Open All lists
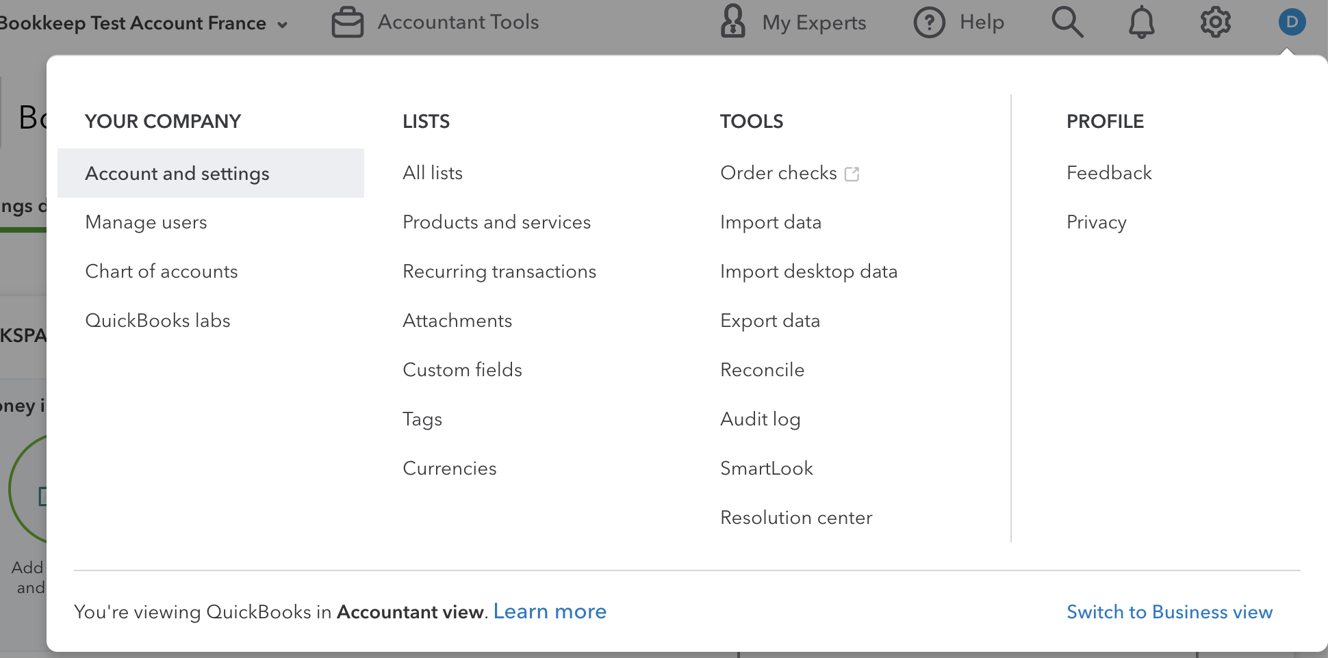This screenshot has height=658, width=1328. [x=433, y=173]
